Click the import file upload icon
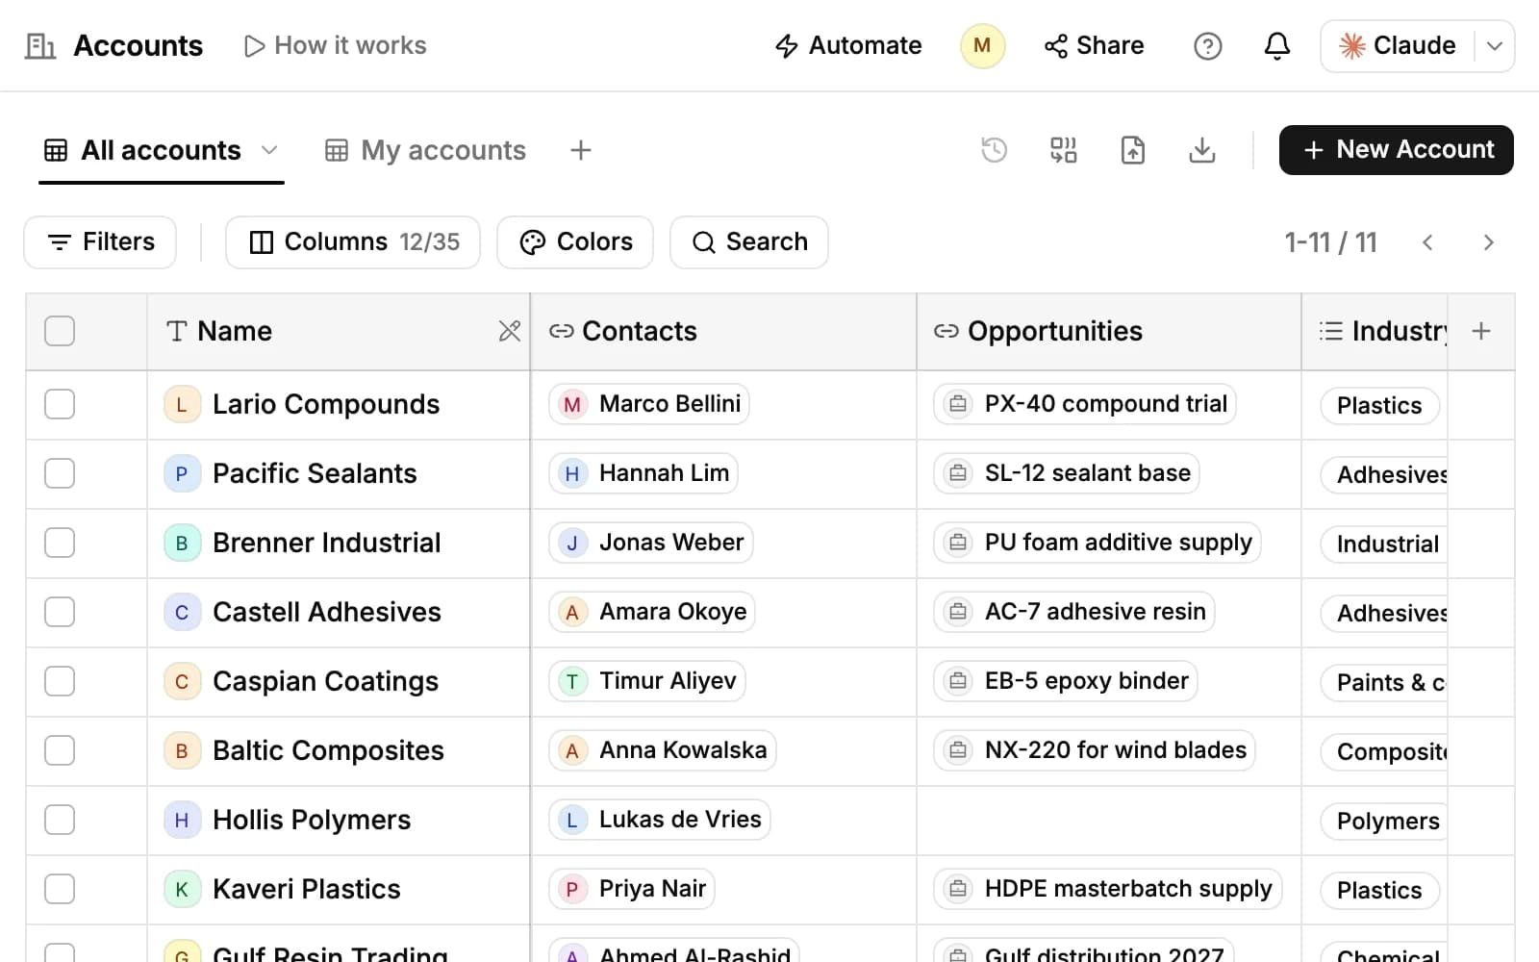Viewport: 1539px width, 962px height. pos(1132,150)
